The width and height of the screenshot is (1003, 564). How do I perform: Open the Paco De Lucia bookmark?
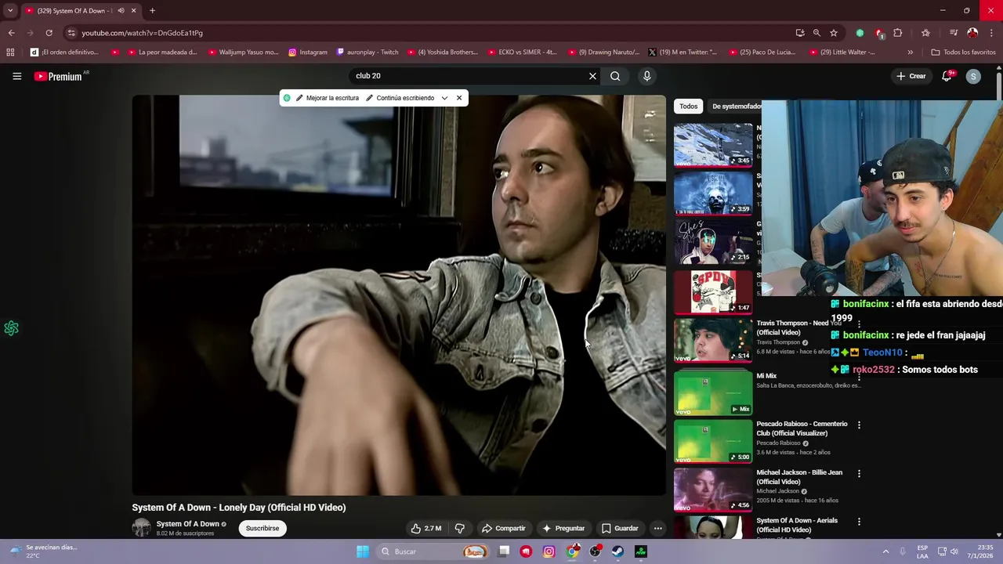762,52
